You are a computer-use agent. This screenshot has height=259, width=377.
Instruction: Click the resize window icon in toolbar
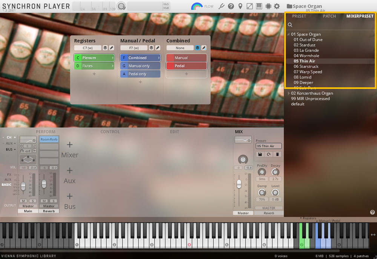point(250,6)
